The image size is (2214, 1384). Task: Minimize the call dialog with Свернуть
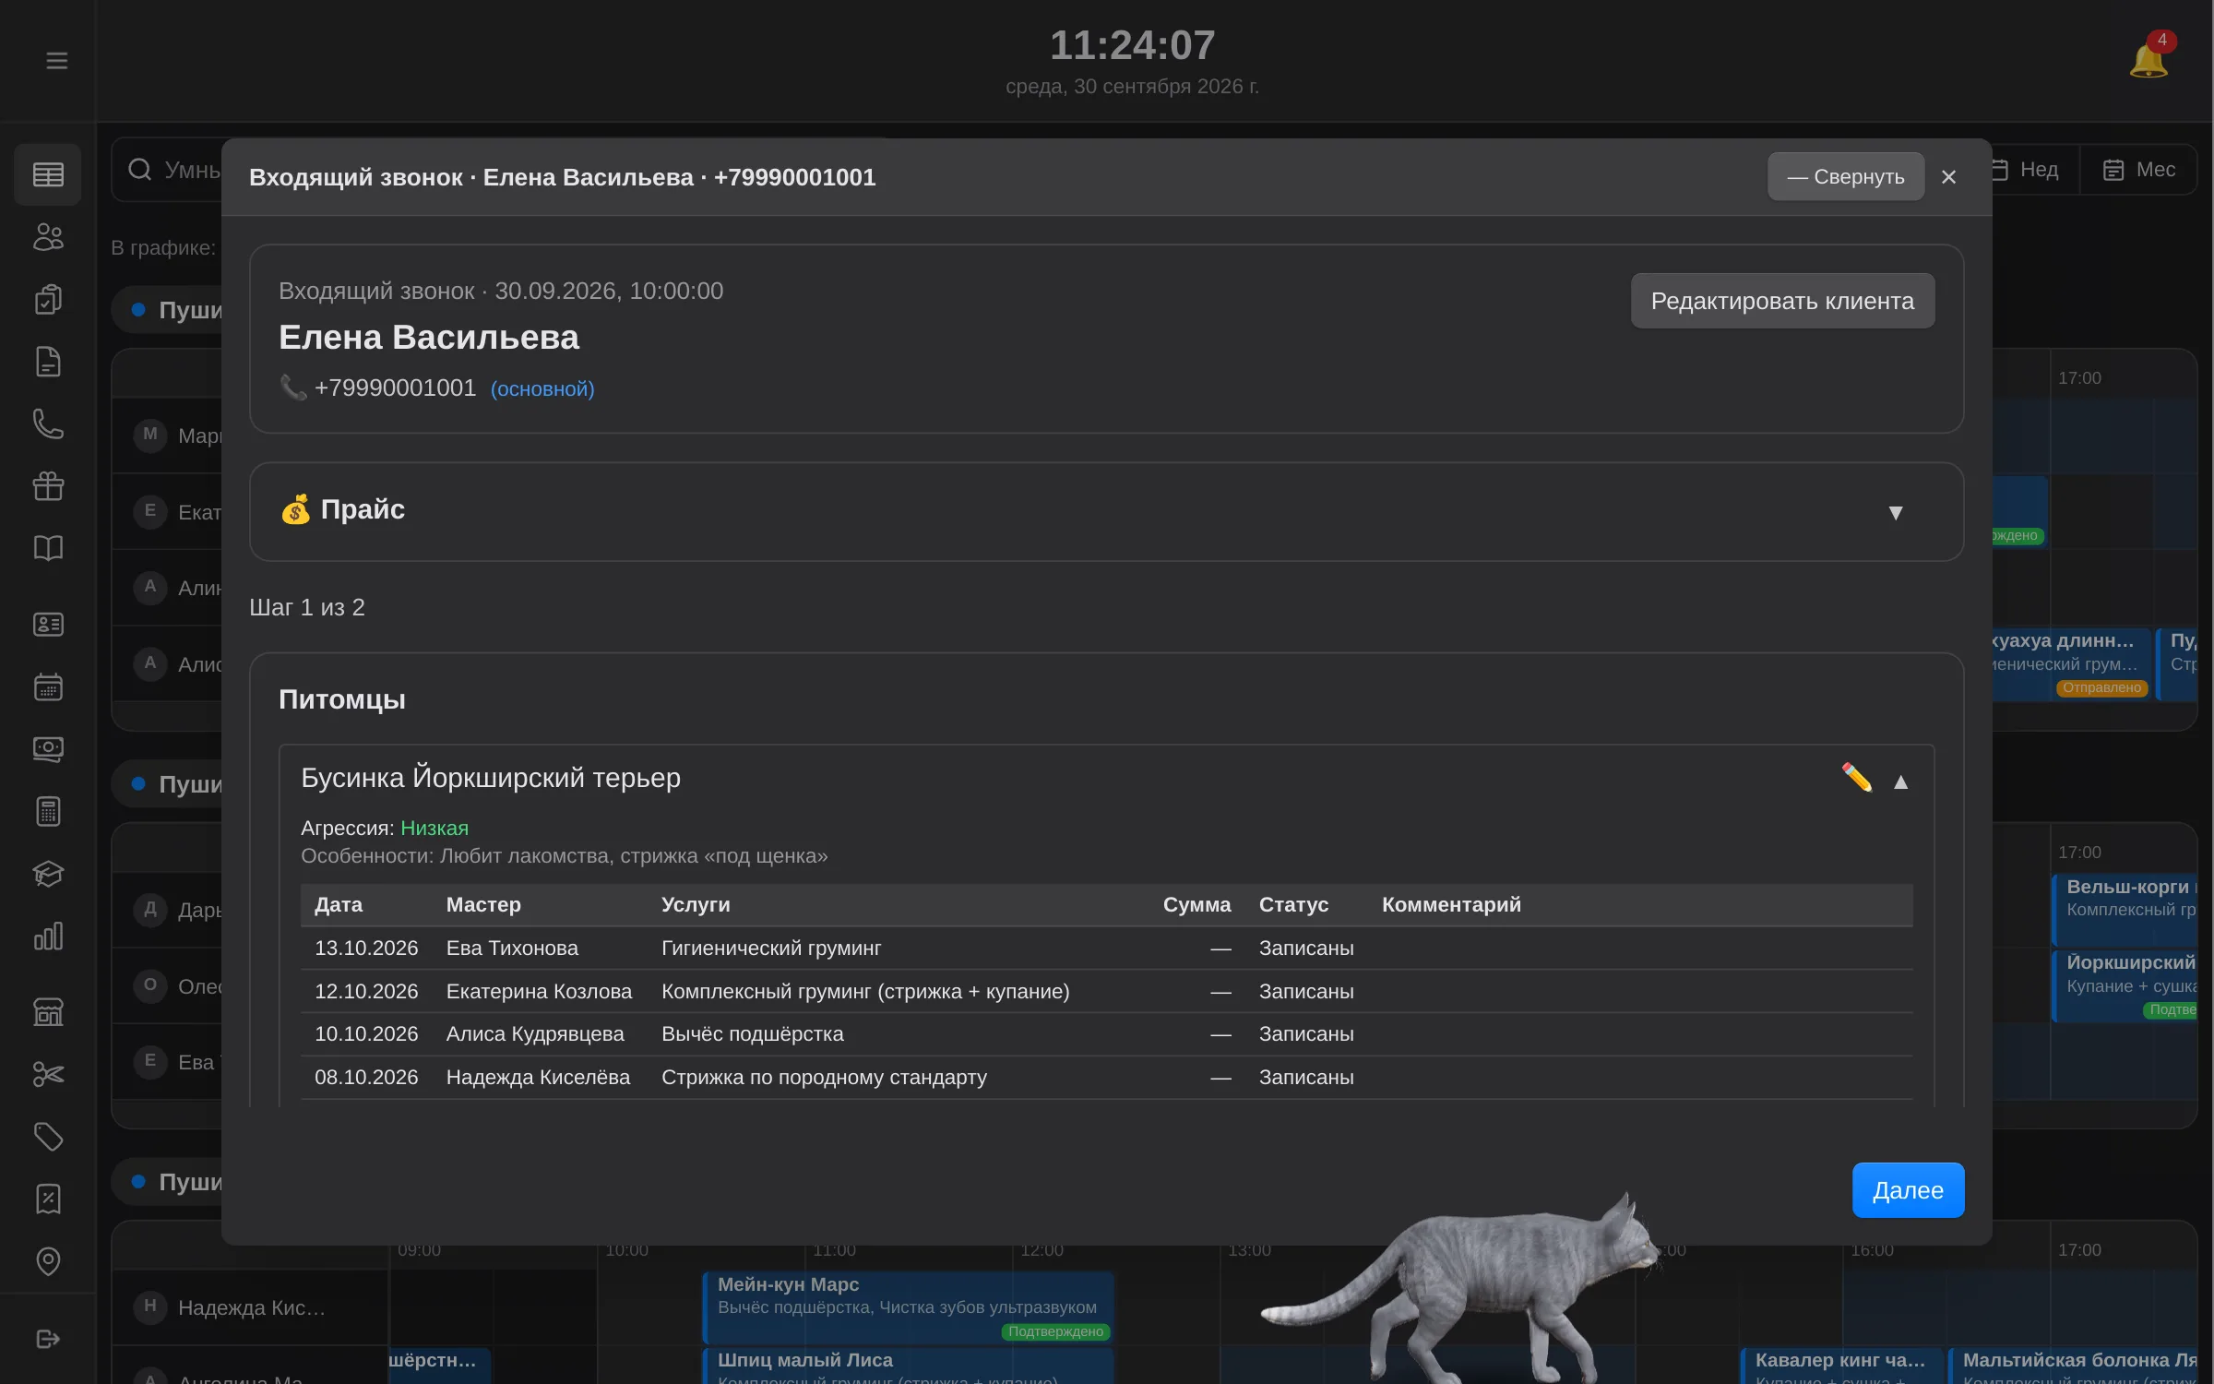coord(1846,176)
